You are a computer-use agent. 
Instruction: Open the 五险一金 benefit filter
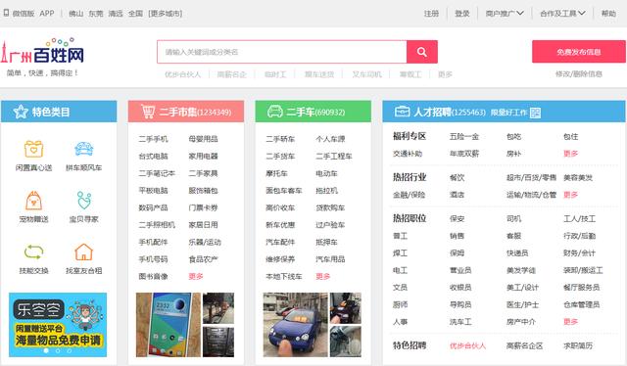(x=464, y=137)
